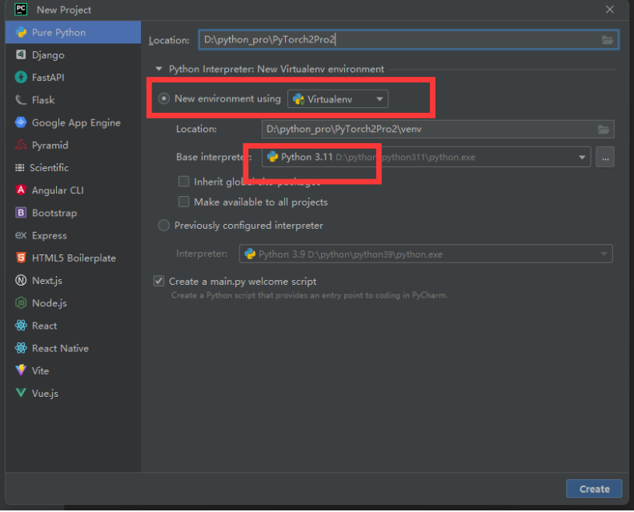Choose the Google App Engine icon
The width and height of the screenshot is (634, 512).
pyautogui.click(x=21, y=122)
